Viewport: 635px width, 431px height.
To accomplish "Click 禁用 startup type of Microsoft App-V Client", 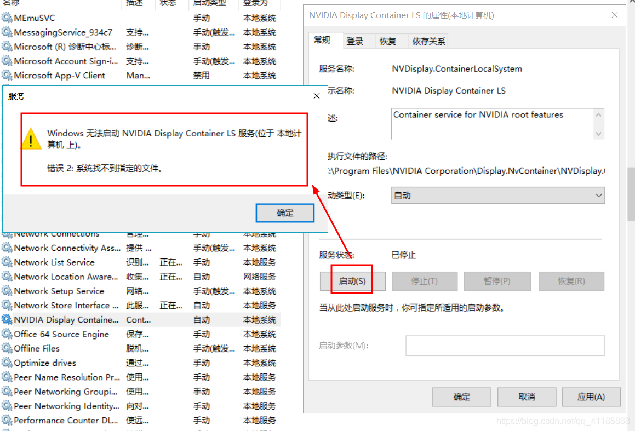I will pyautogui.click(x=201, y=75).
